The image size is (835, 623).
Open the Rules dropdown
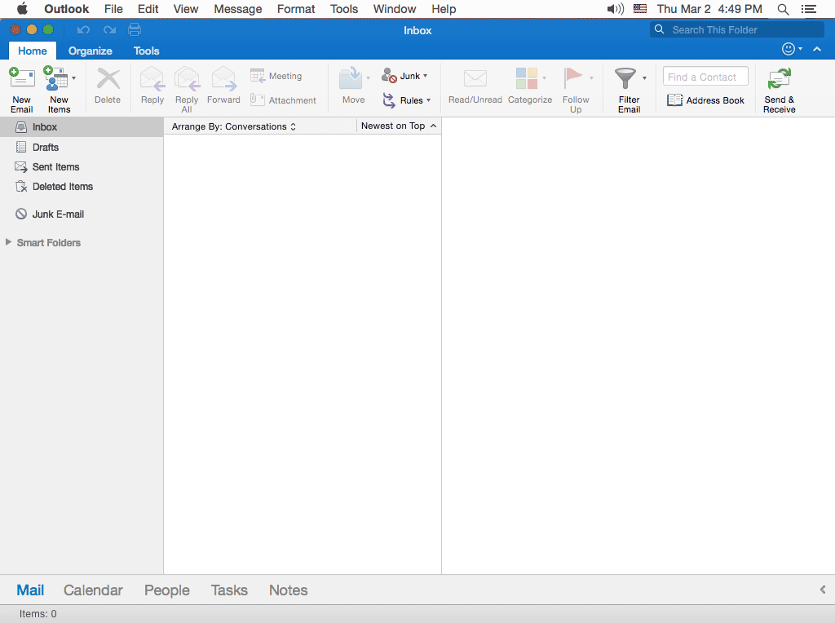pos(406,100)
